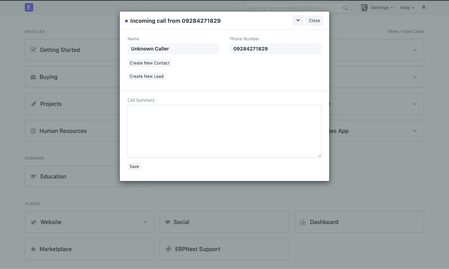Select the Getting Started checkmark icon
Screen dimensions: 449x269
coord(33,50)
